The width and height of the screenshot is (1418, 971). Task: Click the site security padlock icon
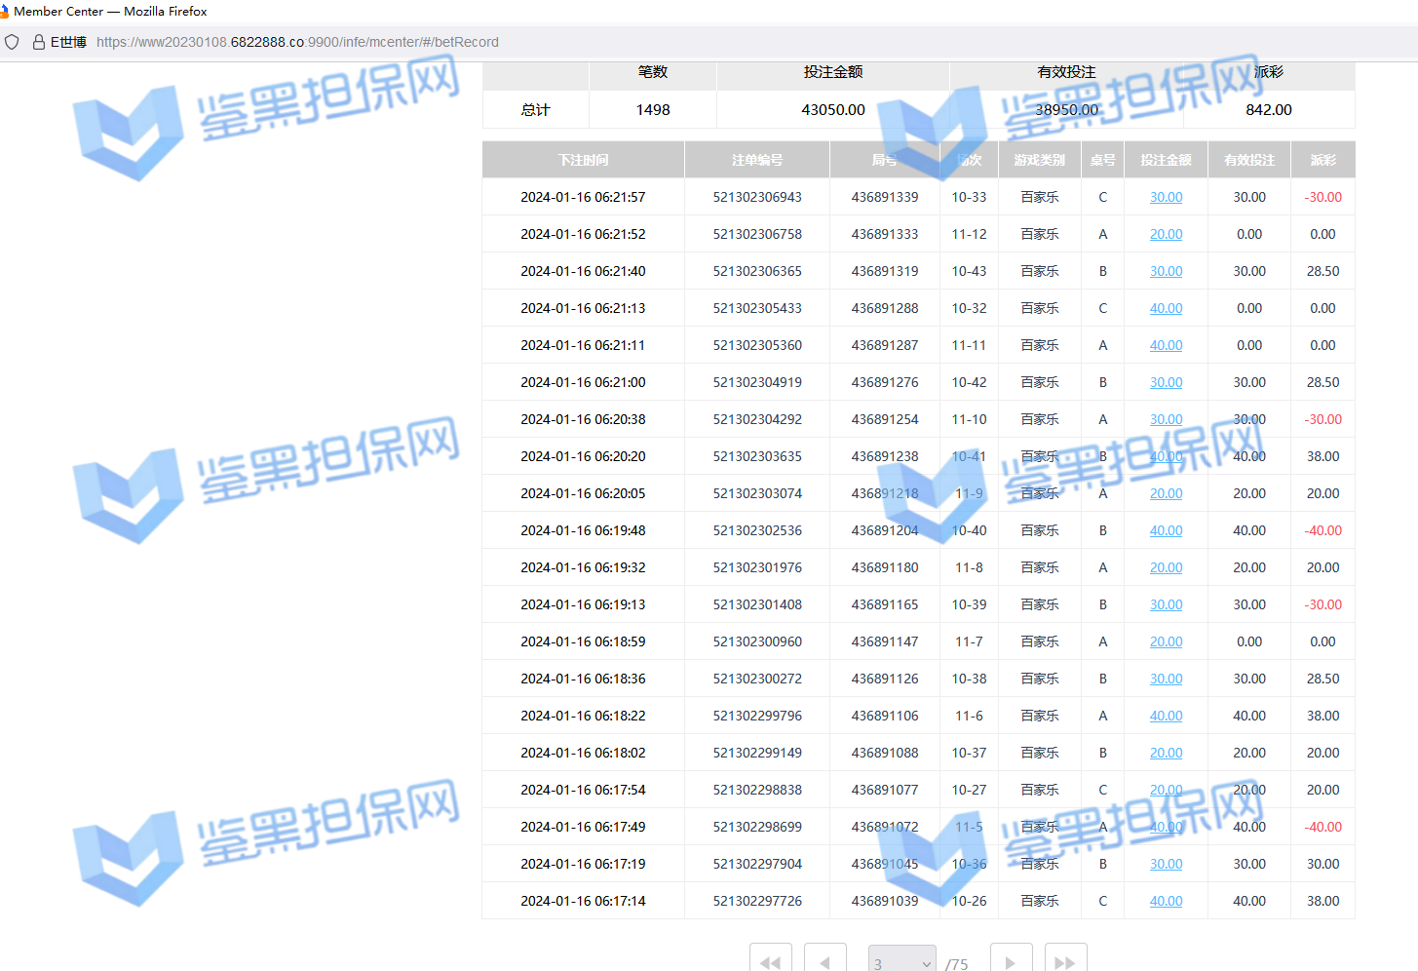tap(39, 42)
